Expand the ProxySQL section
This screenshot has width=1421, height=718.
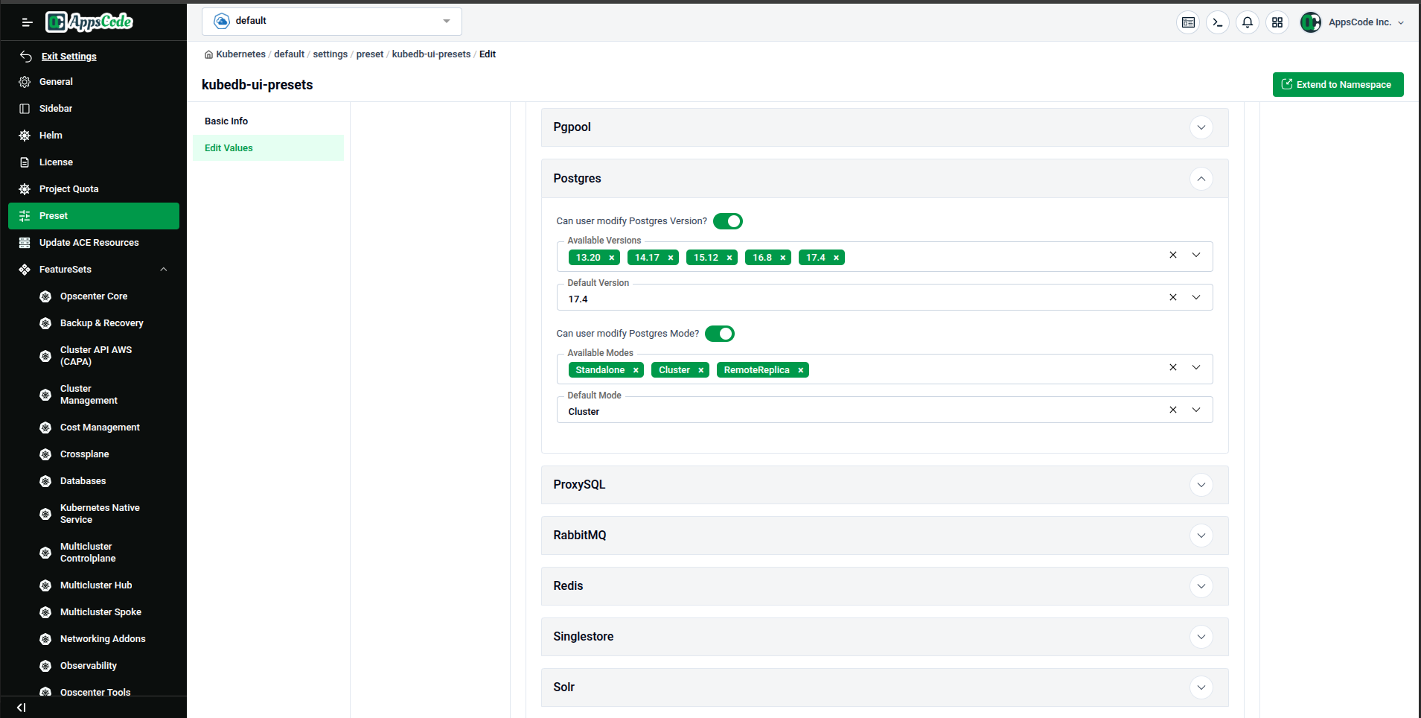coord(1200,485)
